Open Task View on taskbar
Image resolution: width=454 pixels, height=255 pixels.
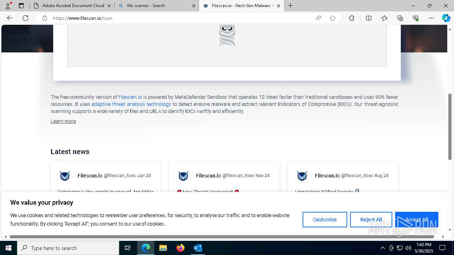pyautogui.click(x=128, y=248)
